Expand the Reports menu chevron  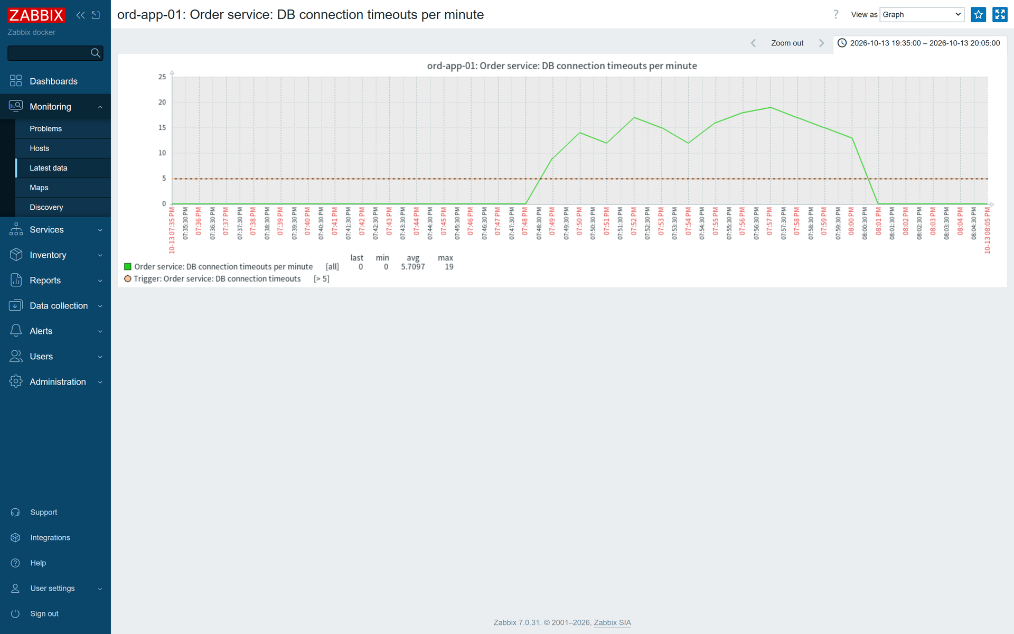pyautogui.click(x=100, y=281)
